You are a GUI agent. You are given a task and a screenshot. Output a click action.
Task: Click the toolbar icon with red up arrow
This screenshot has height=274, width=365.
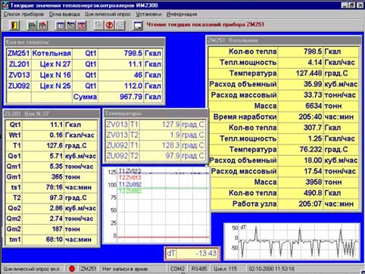click(x=42, y=25)
